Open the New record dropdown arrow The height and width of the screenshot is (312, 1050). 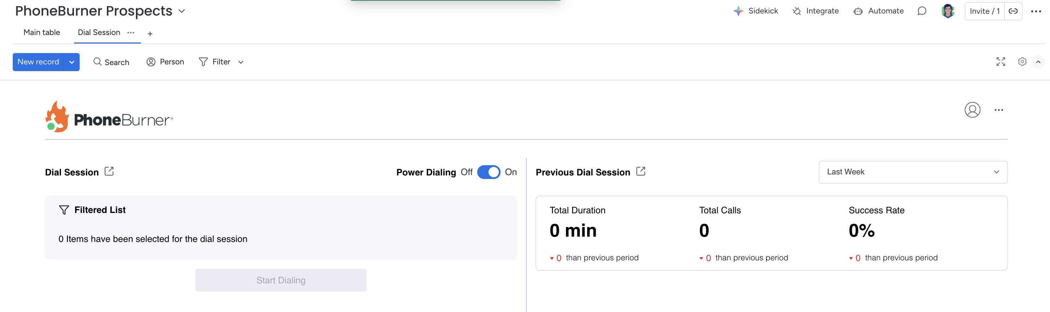click(x=72, y=62)
